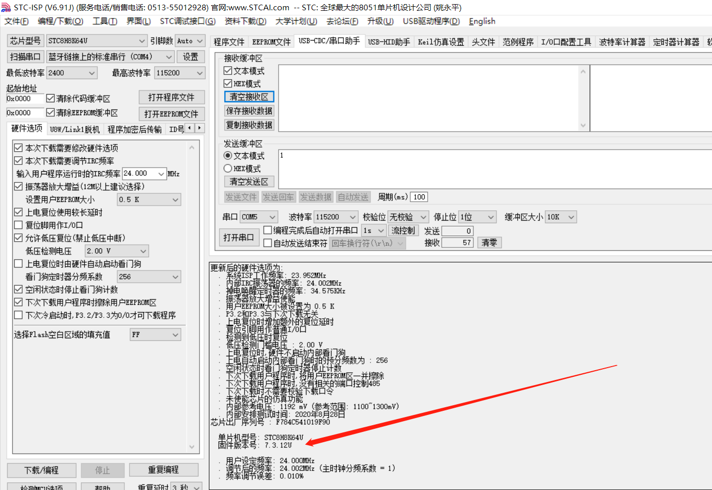Switch to 波特率计算器 tab
The width and height of the screenshot is (712, 490).
pyautogui.click(x=622, y=42)
